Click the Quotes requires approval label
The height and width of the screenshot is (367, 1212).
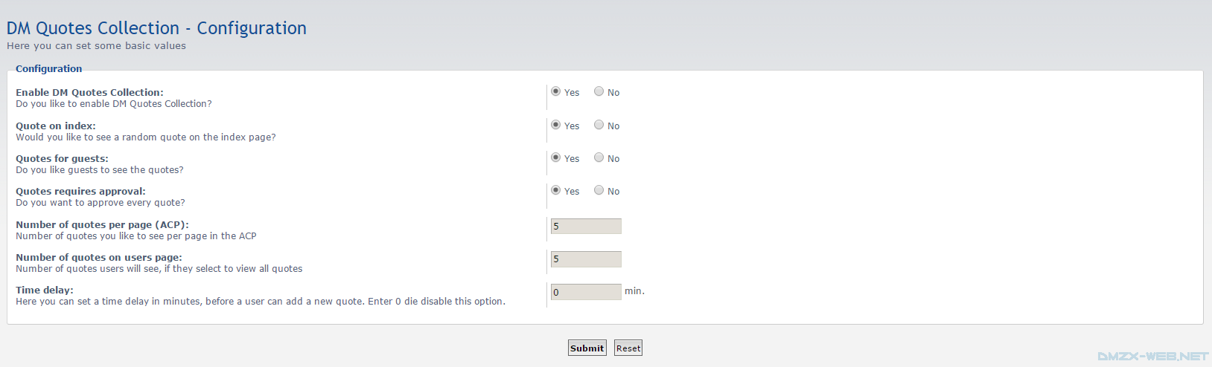coord(80,192)
